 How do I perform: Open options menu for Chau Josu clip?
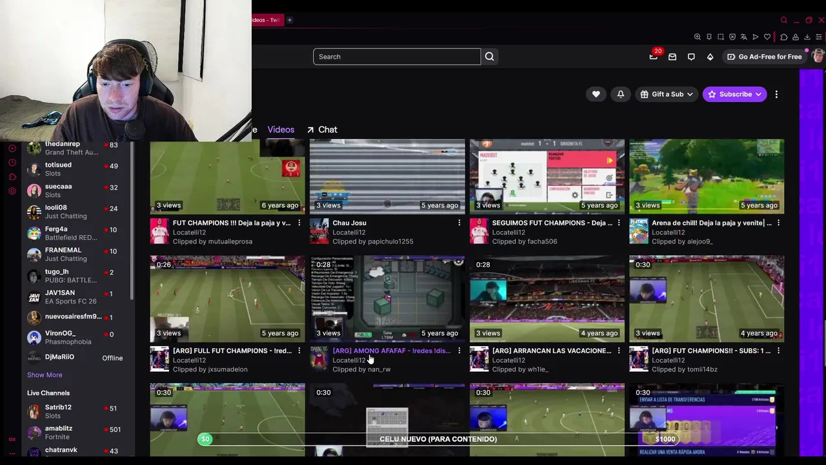[x=459, y=223]
